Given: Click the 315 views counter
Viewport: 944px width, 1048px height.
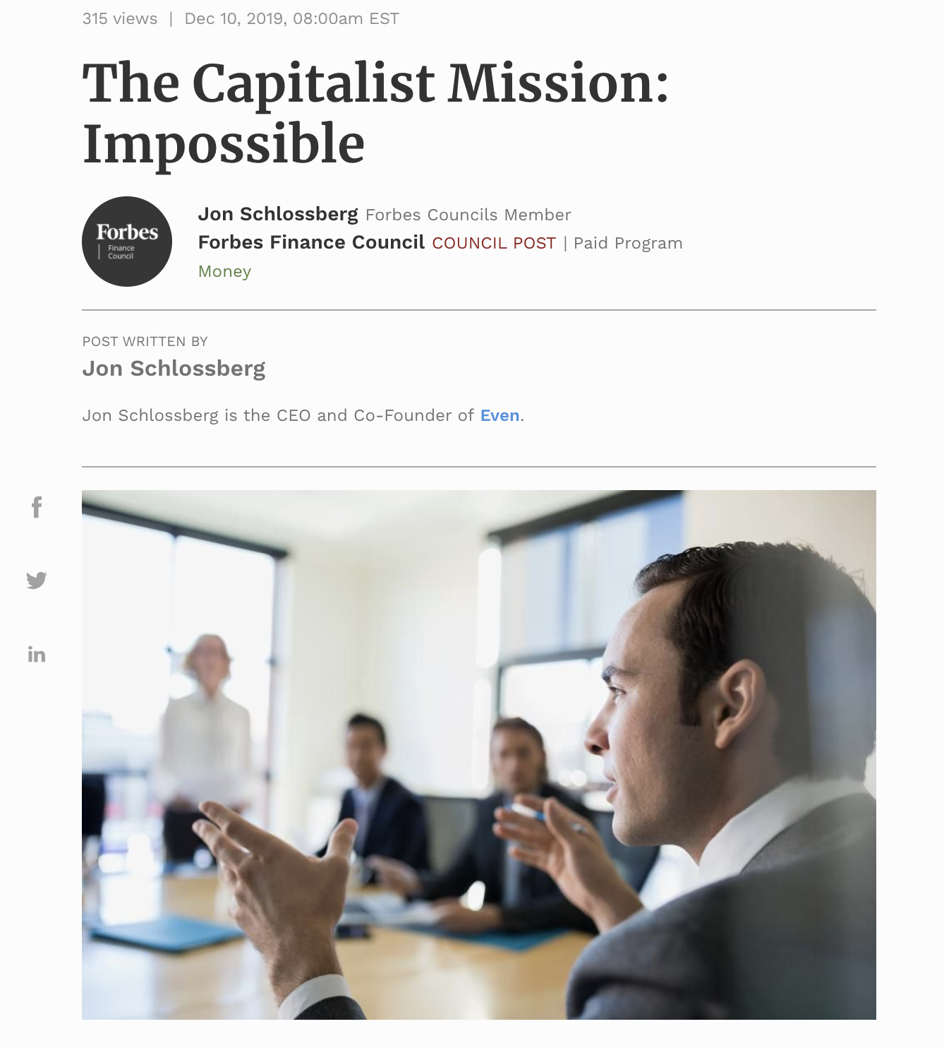Looking at the screenshot, I should tap(120, 18).
